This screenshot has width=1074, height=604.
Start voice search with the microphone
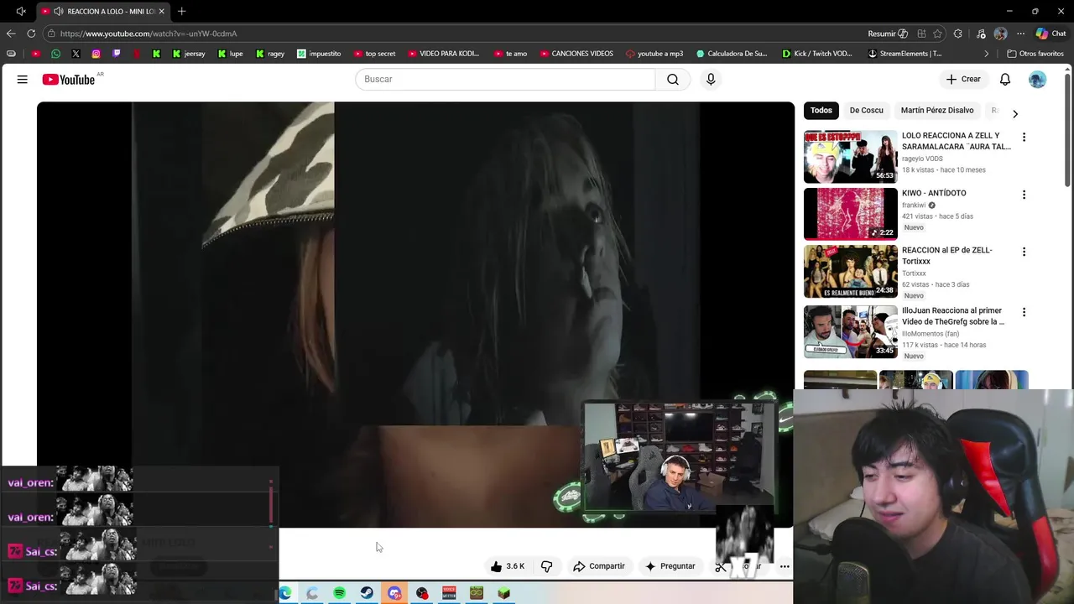tap(711, 79)
